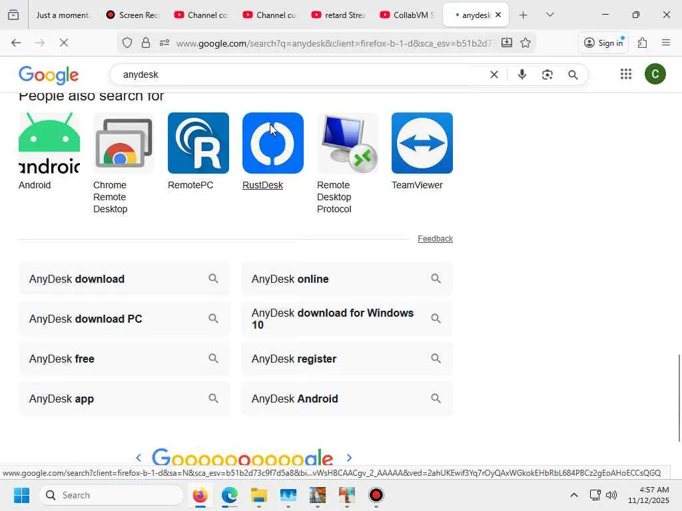The image size is (682, 511).
Task: Submit search with magnifier icon
Action: coord(573,75)
